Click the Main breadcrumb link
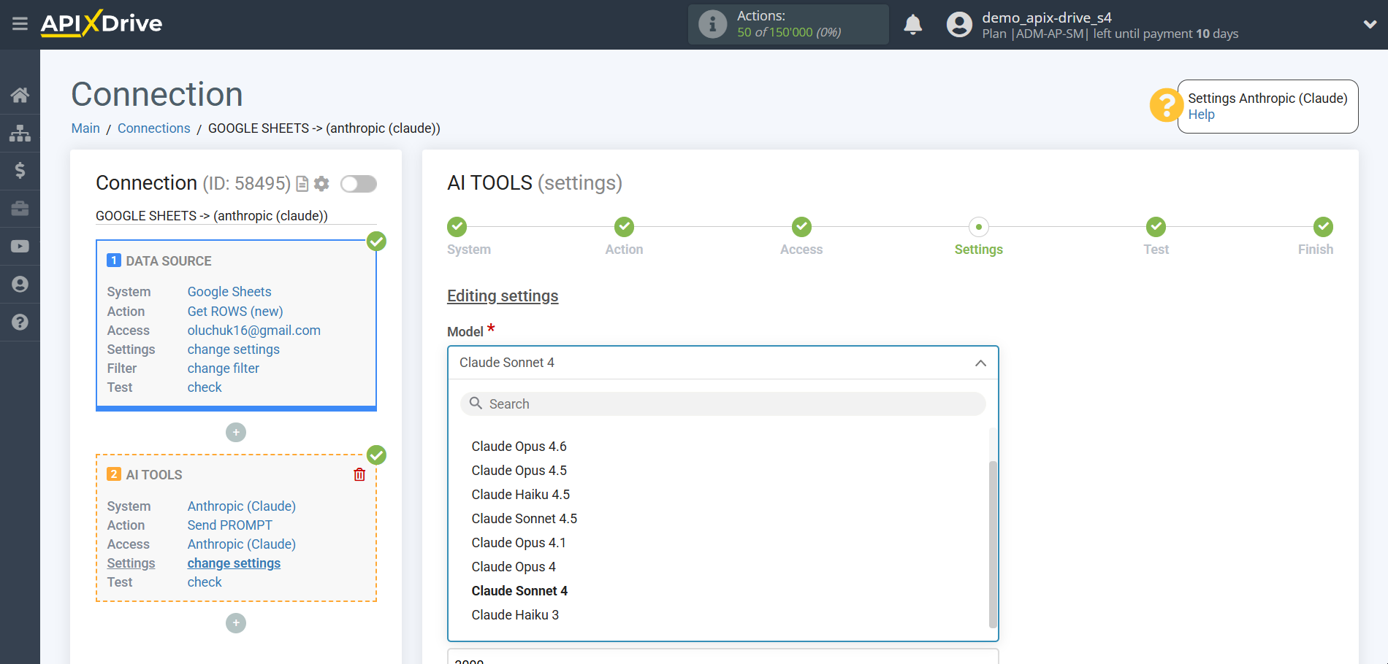 pos(85,128)
